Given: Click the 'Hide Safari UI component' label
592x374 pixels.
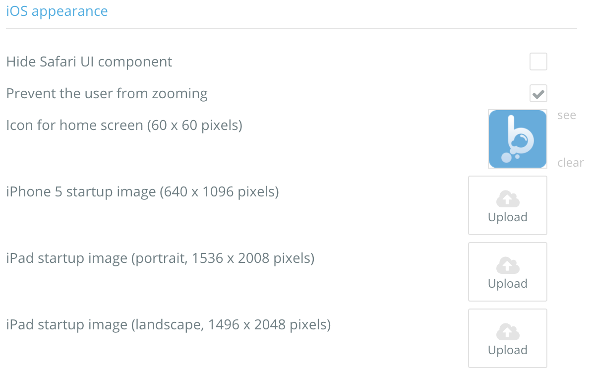Looking at the screenshot, I should pyautogui.click(x=89, y=62).
